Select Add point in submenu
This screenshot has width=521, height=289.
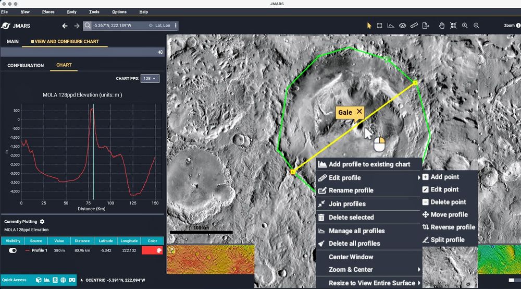[449, 177]
